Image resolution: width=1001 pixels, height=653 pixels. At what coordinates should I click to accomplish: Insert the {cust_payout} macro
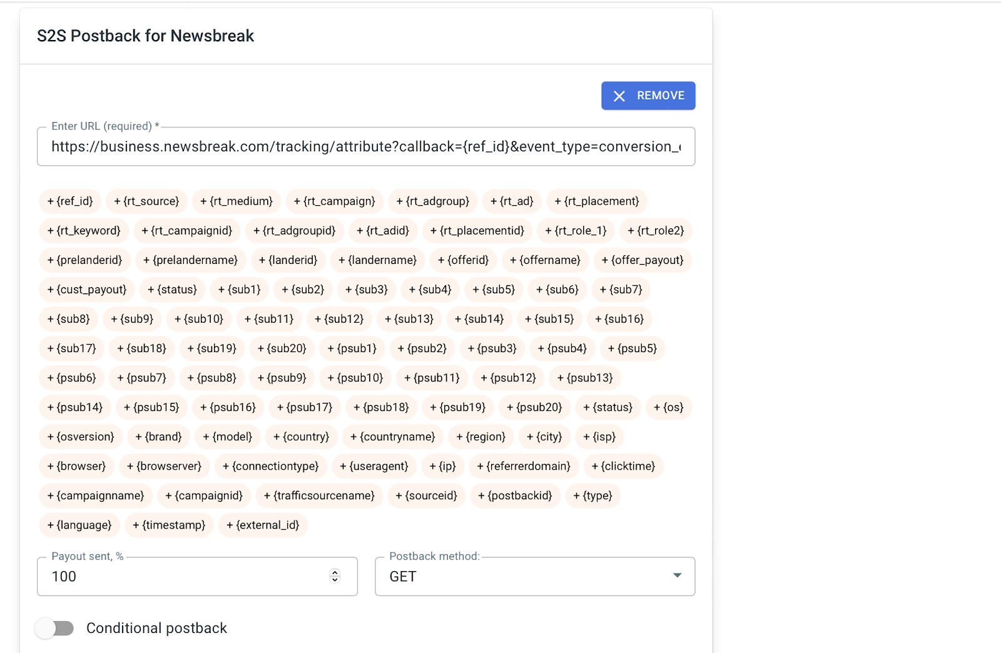[86, 290]
